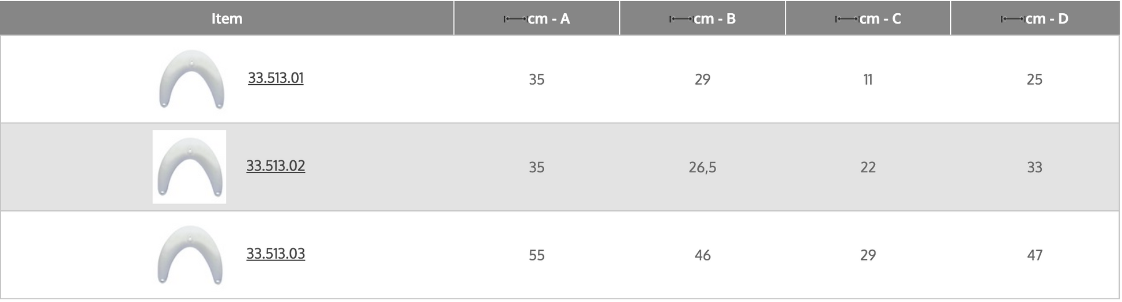This screenshot has width=1122, height=302.
Task: Select the A value 35 for item 33.513.01
Action: click(x=537, y=80)
